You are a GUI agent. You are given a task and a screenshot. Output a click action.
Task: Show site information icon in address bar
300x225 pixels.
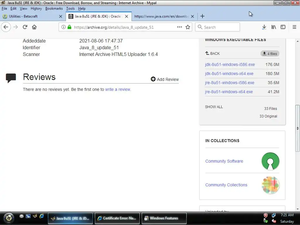coord(64,27)
